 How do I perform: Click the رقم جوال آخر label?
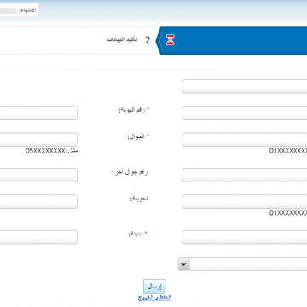click(130, 172)
